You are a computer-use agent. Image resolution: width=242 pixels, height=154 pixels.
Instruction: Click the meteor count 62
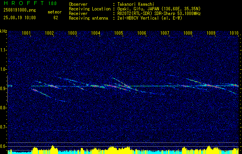(56, 18)
